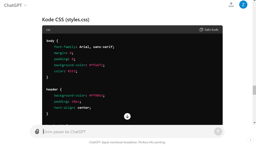The width and height of the screenshot is (256, 146).
Task: Click the Kode CSS (styles.css) heading
Action: 66,19
